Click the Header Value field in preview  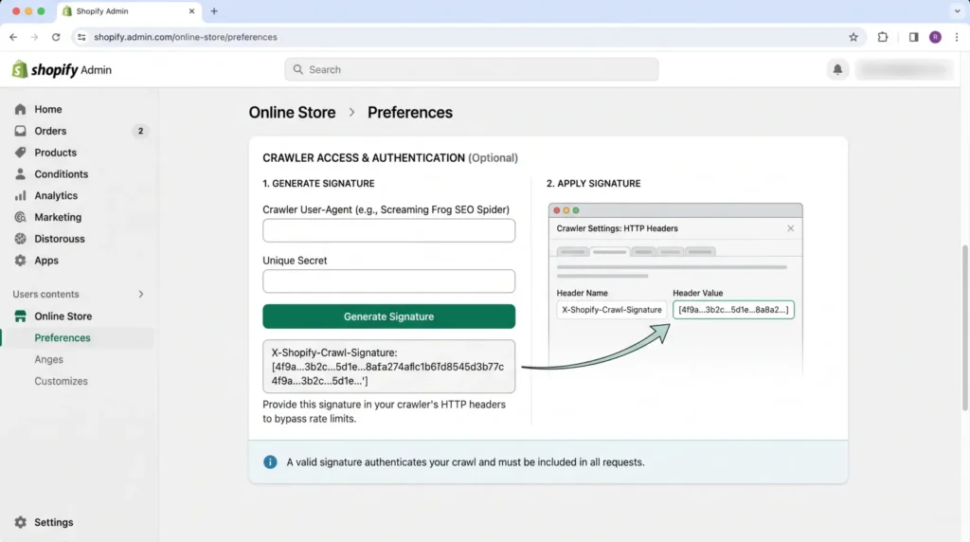(733, 309)
